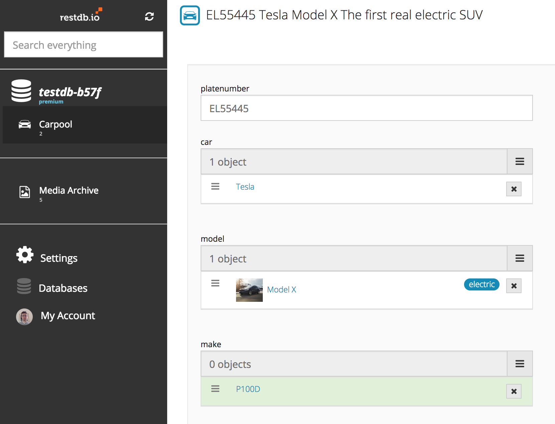
Task: Click the Databases stack icon
Action: tap(24, 286)
